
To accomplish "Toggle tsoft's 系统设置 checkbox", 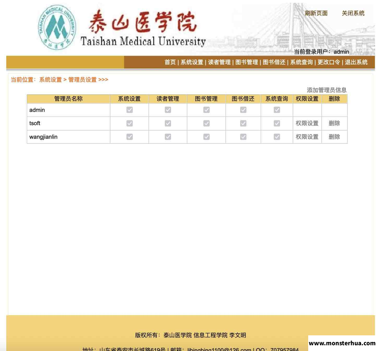I will coord(130,123).
